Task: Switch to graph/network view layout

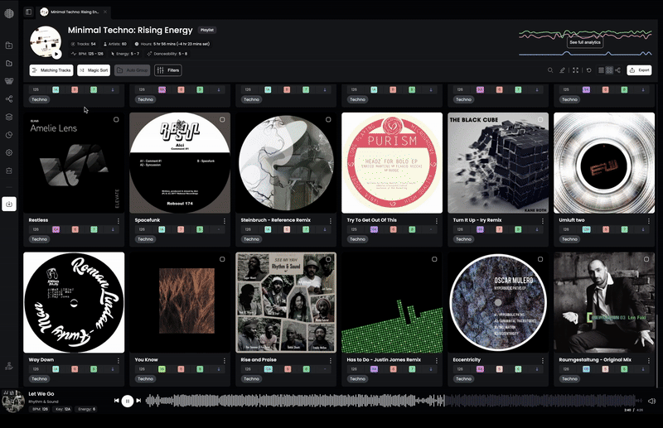Action: [617, 70]
